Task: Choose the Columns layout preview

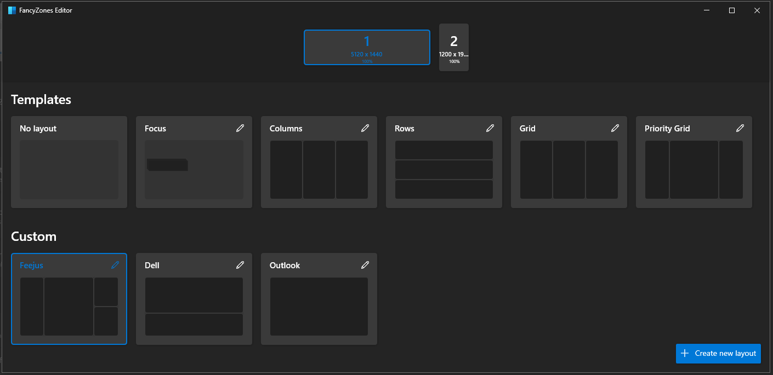Action: [x=319, y=170]
